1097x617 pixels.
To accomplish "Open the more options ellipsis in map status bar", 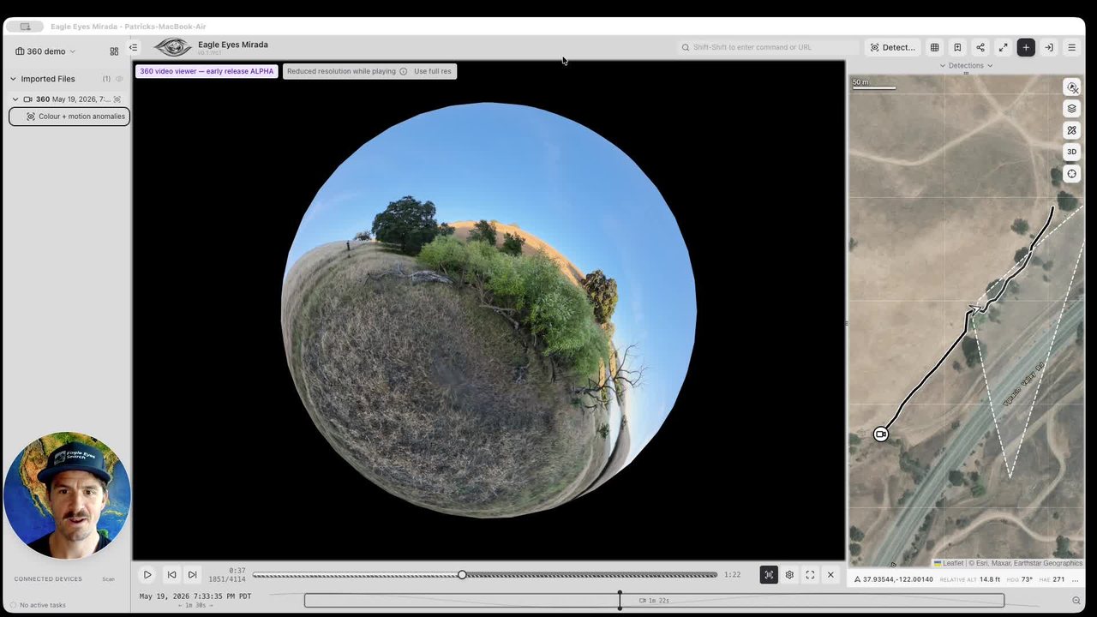I will coord(1075,580).
